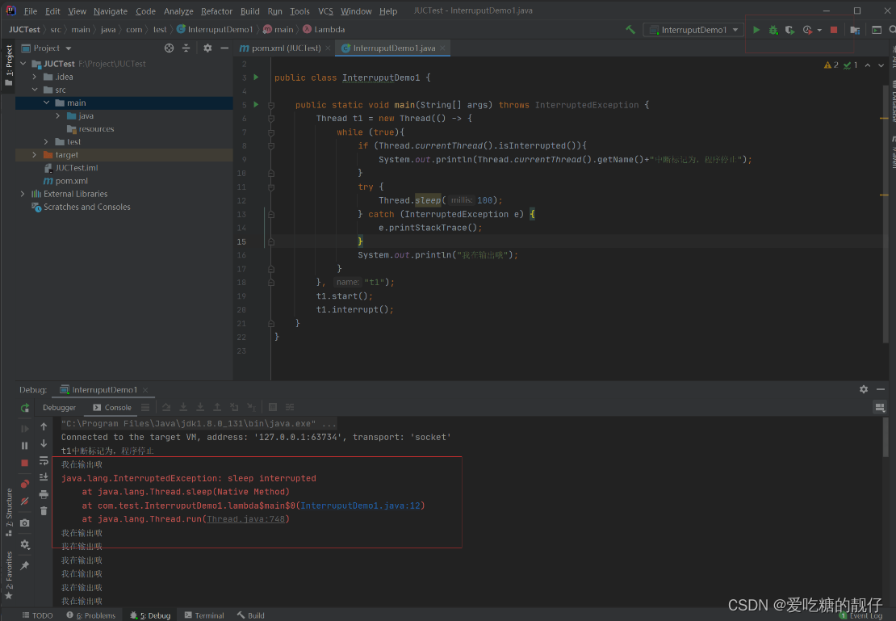Screen dimensions: 896x621
Task: Click the warnings count indicator in editor
Action: [x=831, y=65]
